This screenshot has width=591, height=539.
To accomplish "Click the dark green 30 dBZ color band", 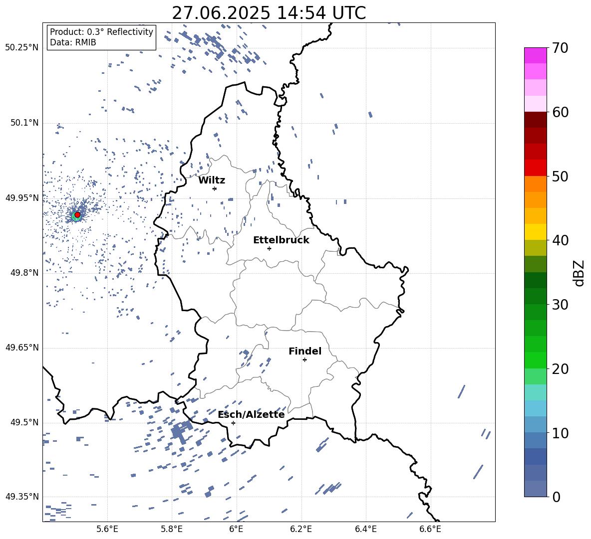I will (536, 296).
